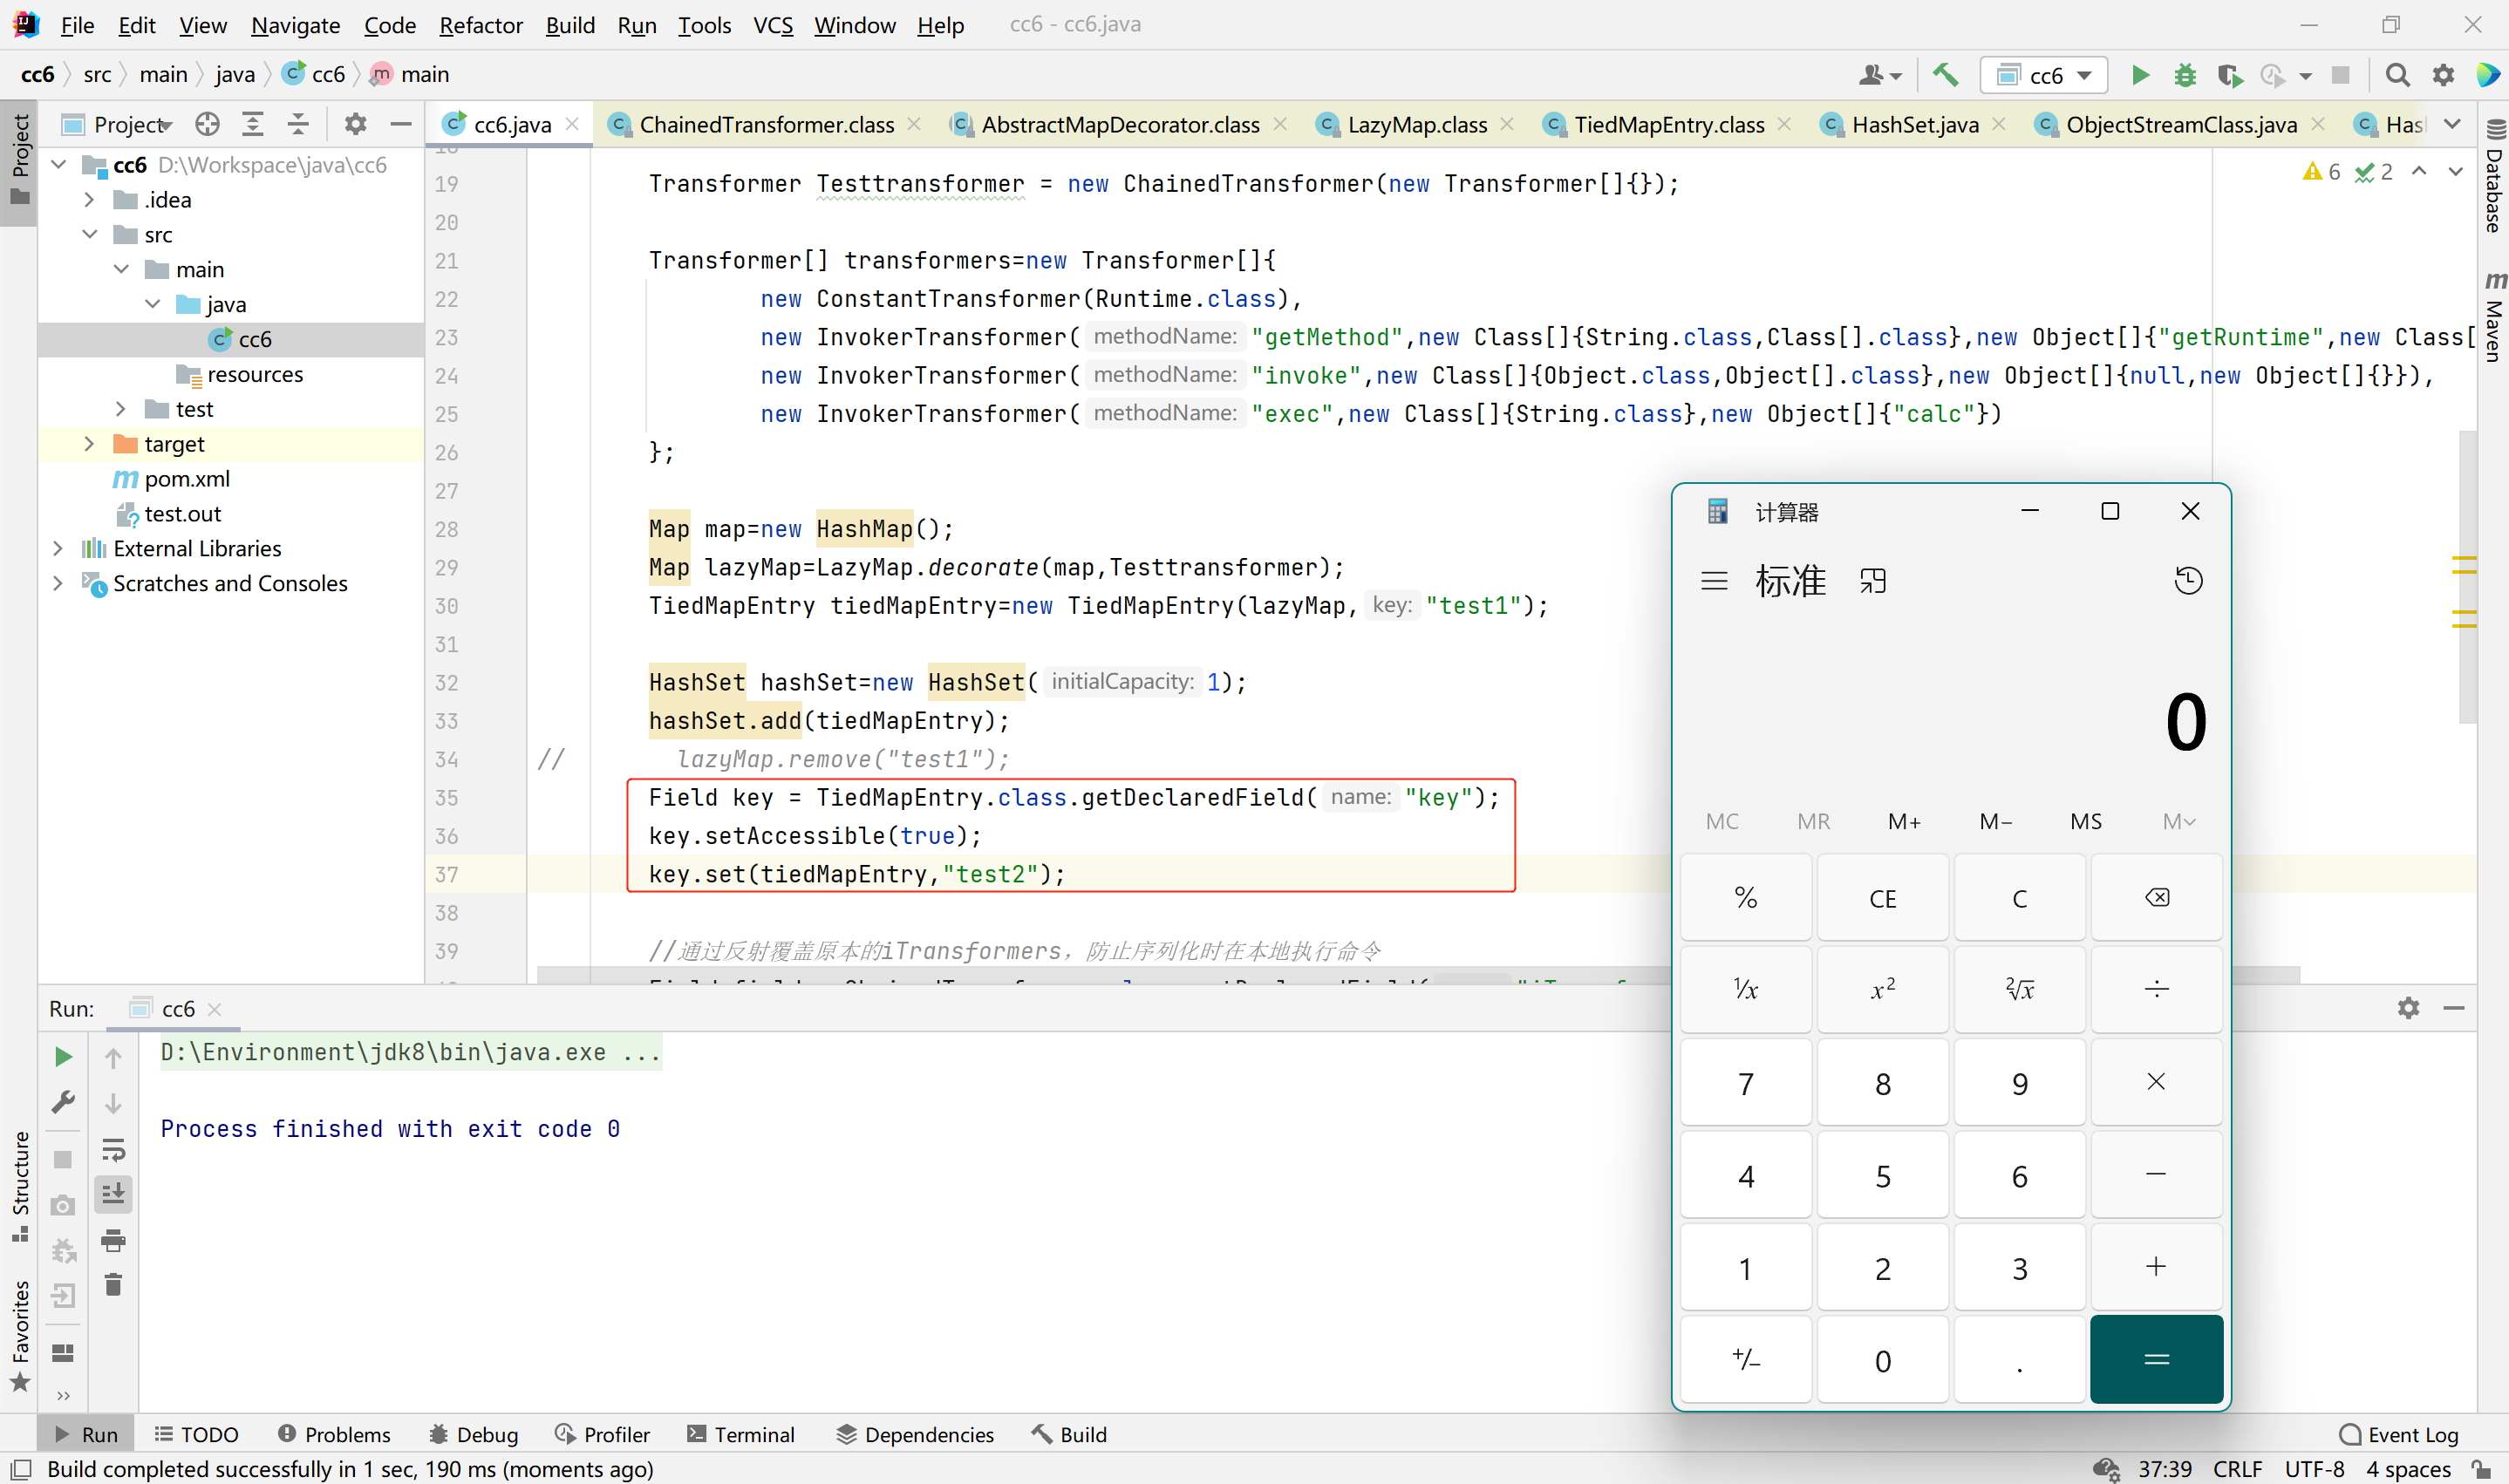Open Search Everywhere magnifier icon
The image size is (2509, 1484).
coord(2397,75)
